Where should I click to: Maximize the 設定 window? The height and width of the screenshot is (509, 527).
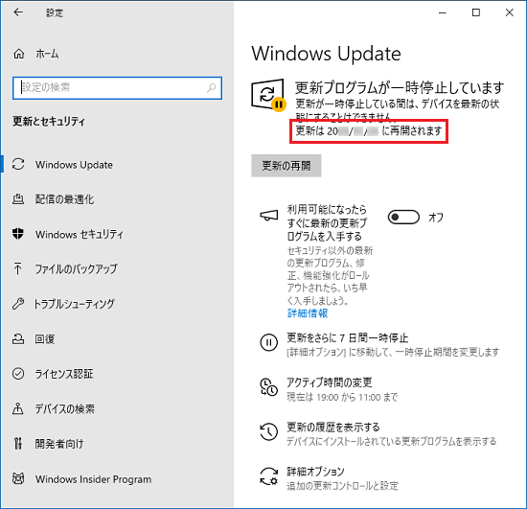pyautogui.click(x=476, y=12)
